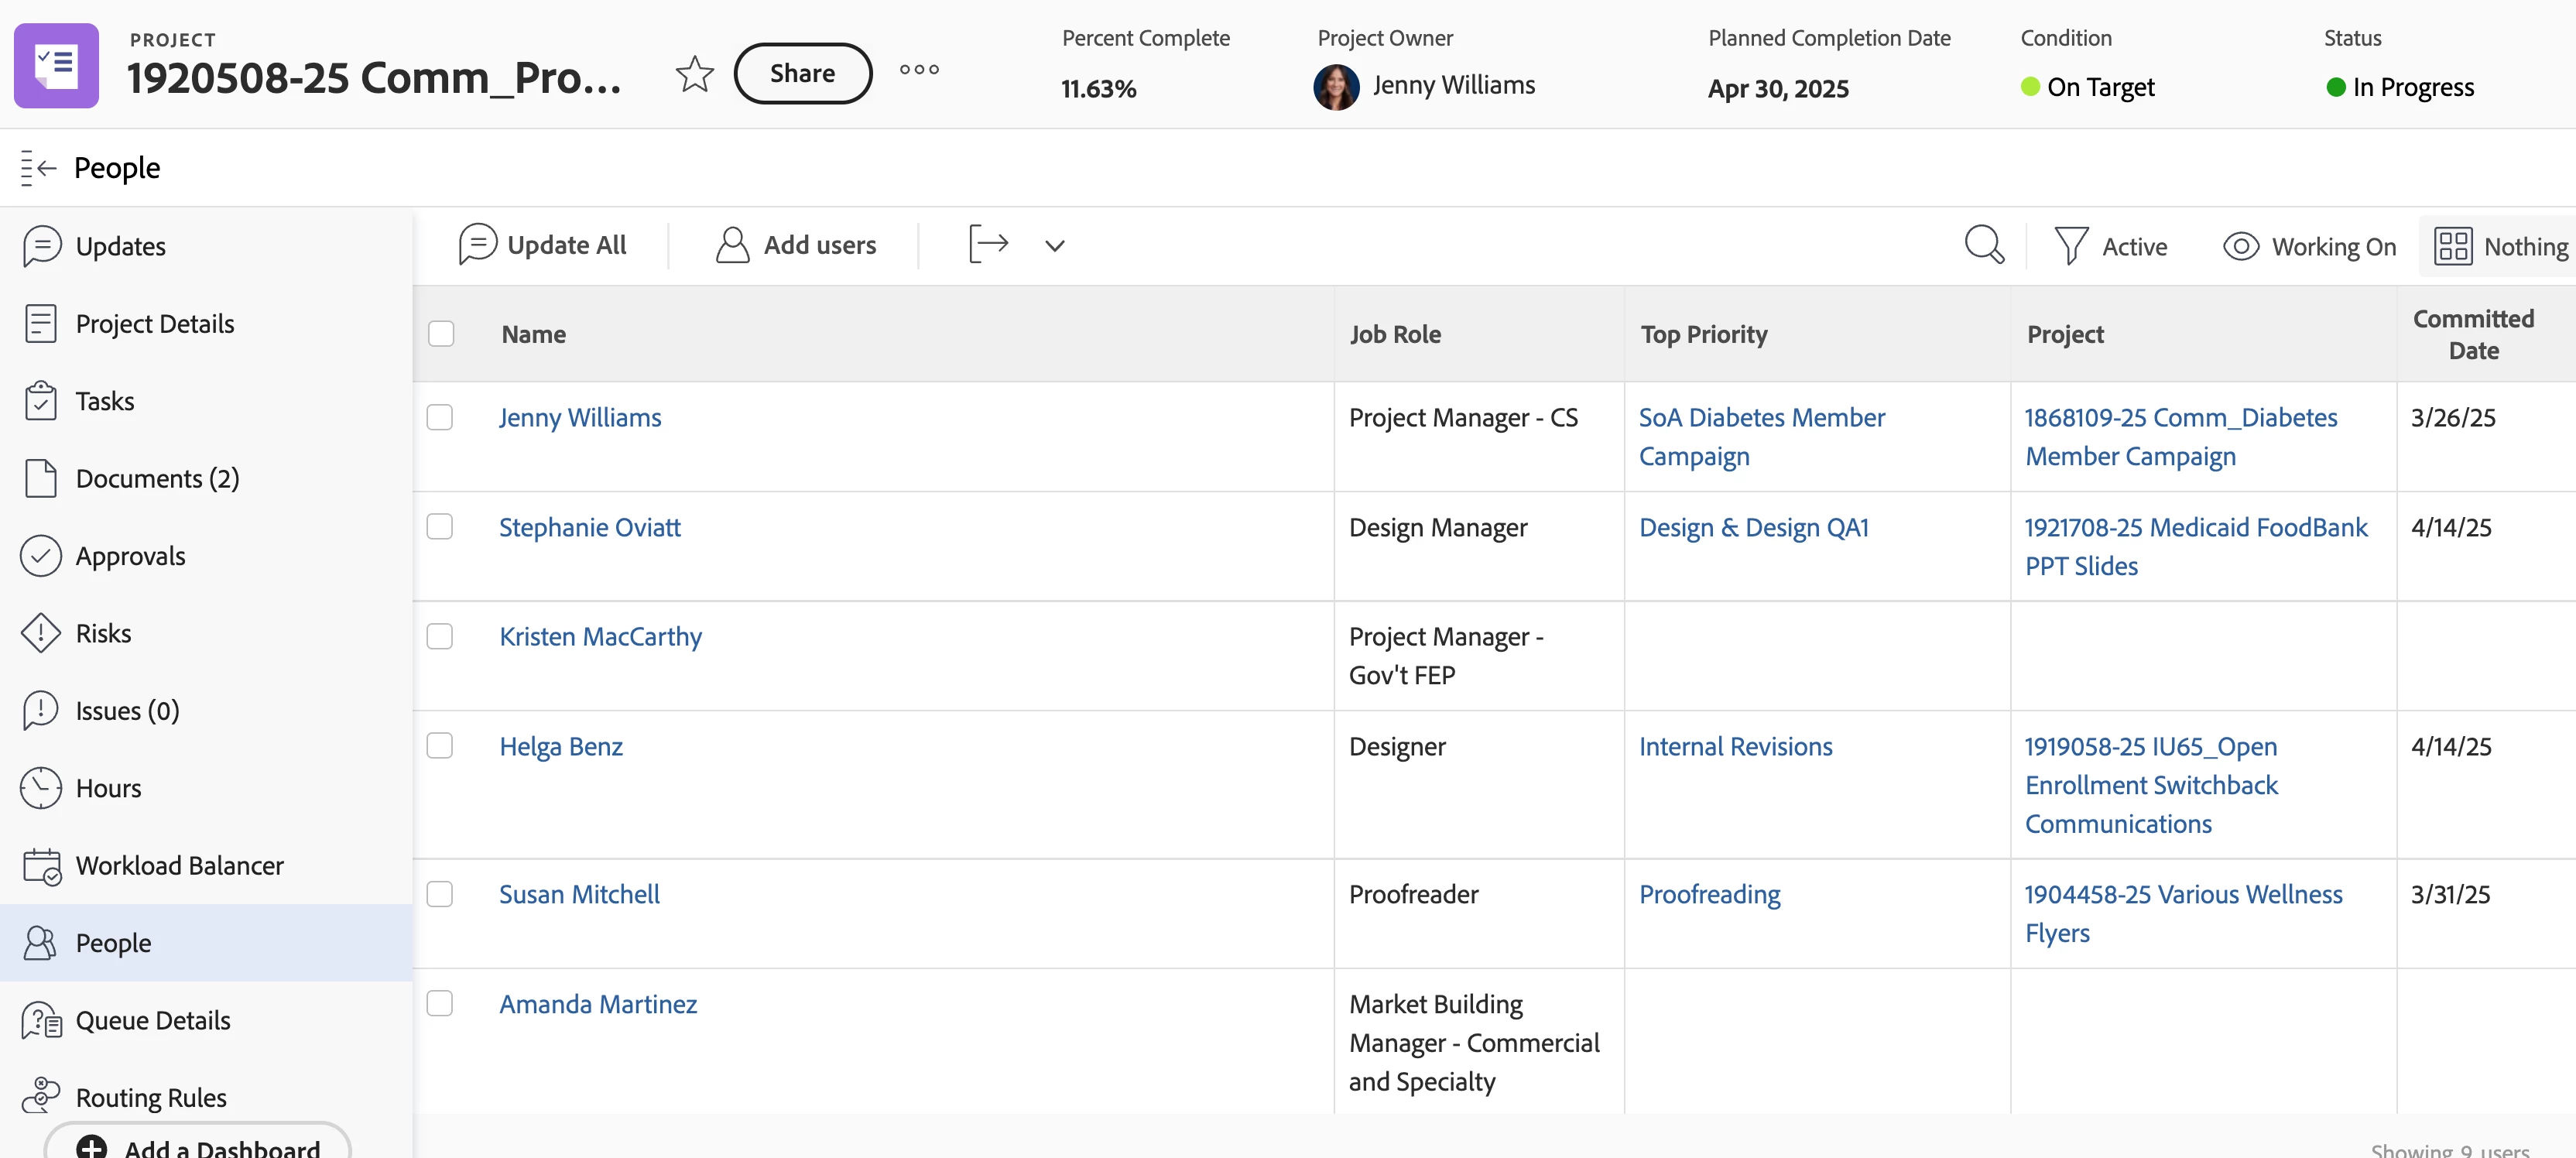Click the search magnifier icon
The width and height of the screenshot is (2576, 1158).
pos(1984,245)
